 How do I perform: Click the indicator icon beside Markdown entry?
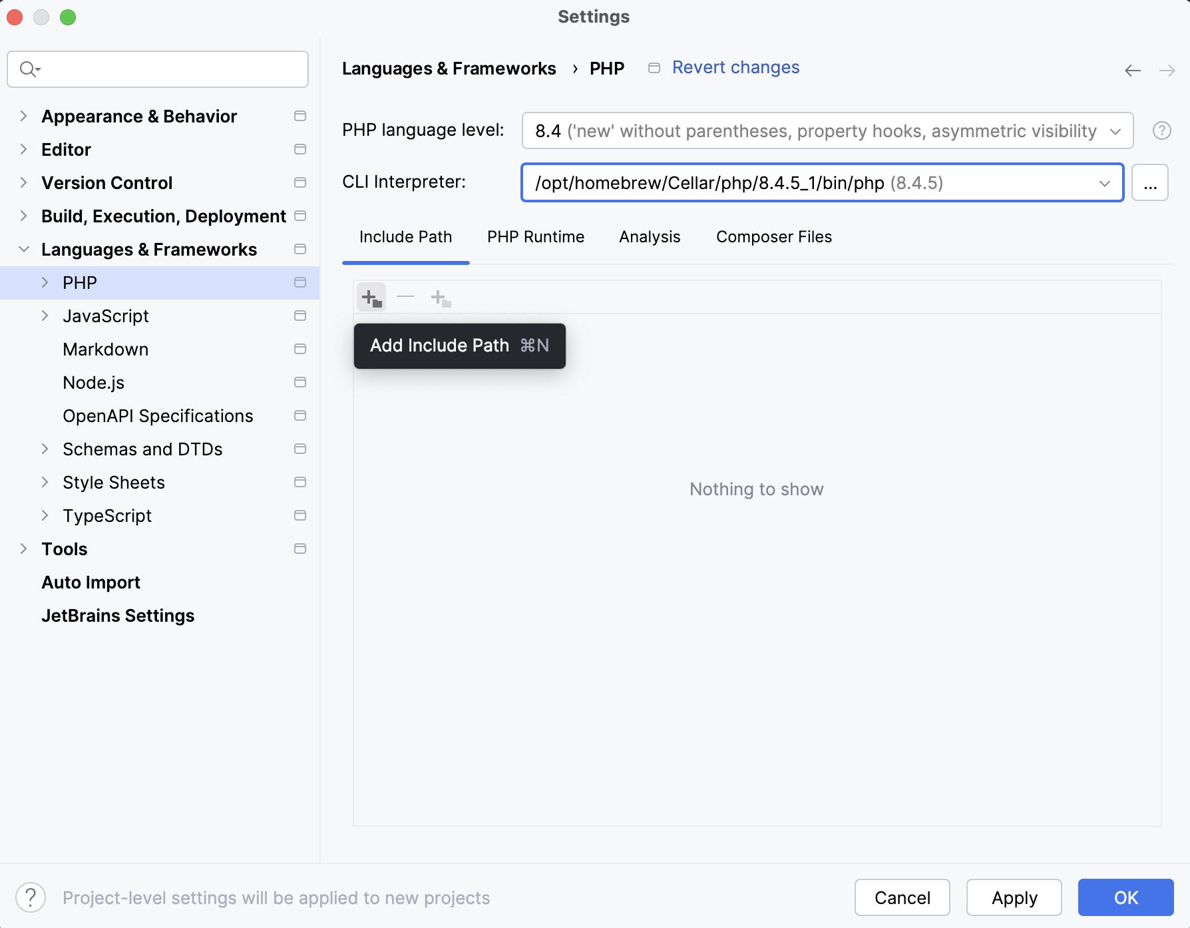[299, 349]
